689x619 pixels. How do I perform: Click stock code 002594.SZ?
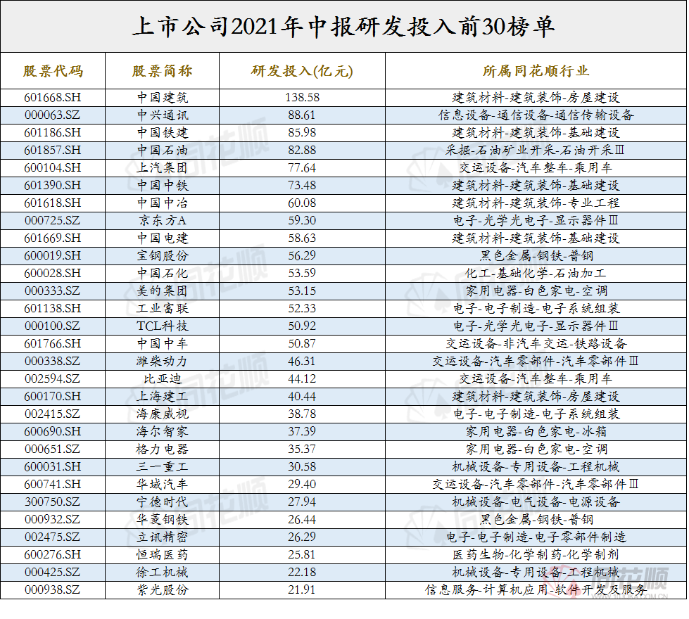pos(52,378)
